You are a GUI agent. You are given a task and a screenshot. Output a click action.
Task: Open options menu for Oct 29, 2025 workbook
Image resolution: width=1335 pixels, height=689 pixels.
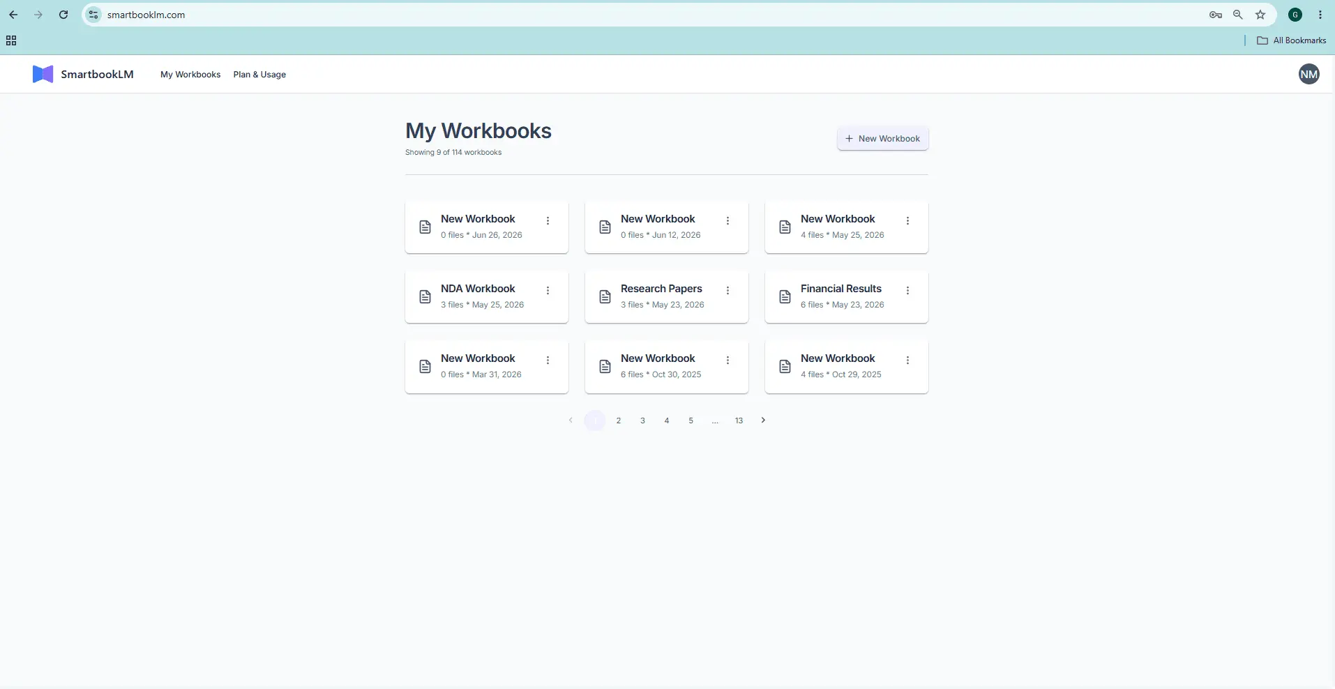[x=908, y=360]
